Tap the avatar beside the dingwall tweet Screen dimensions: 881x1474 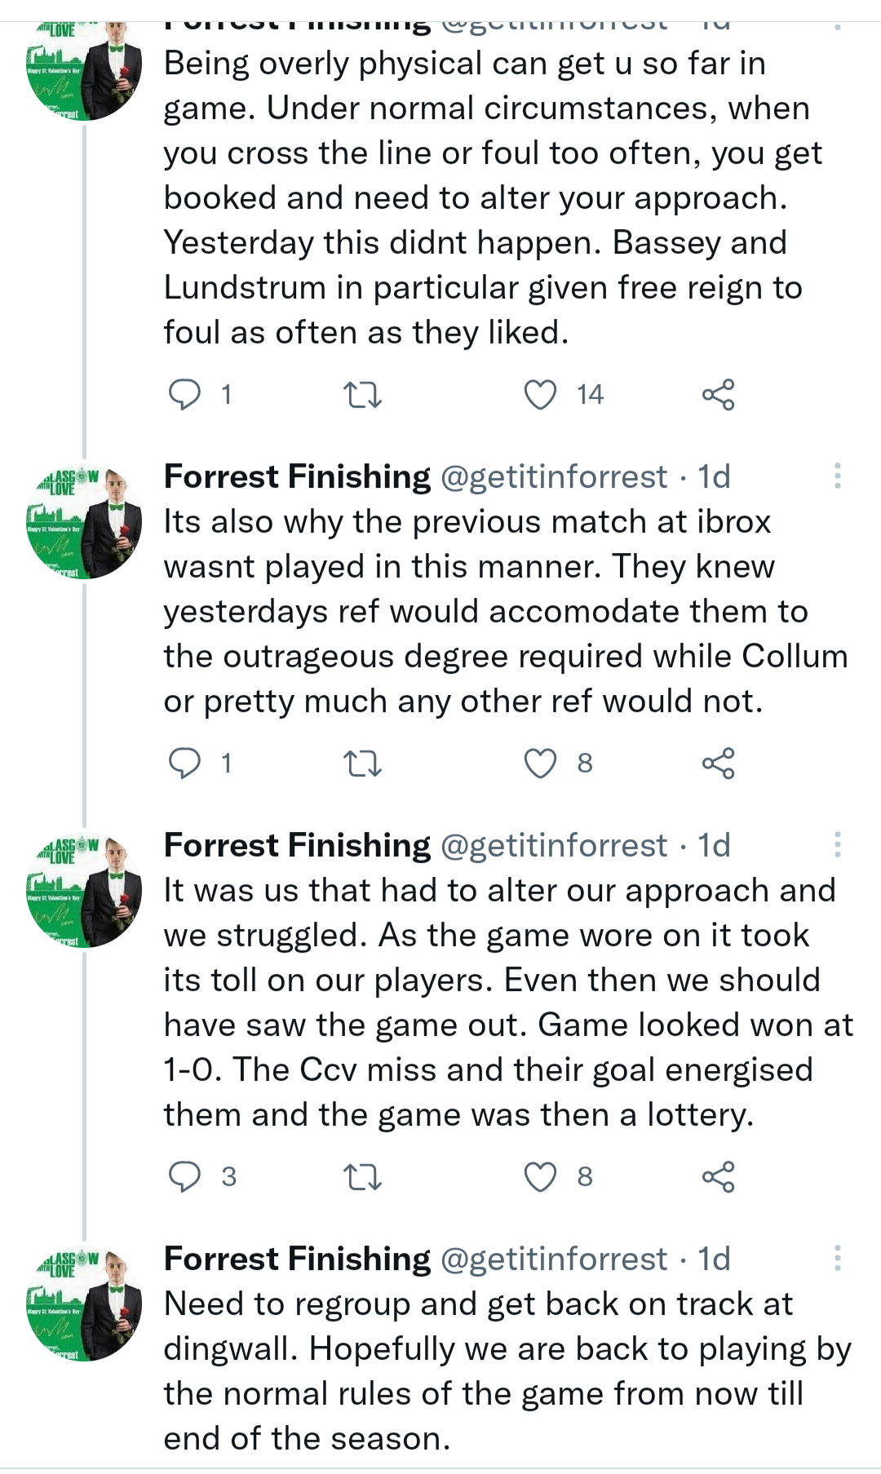(84, 1304)
